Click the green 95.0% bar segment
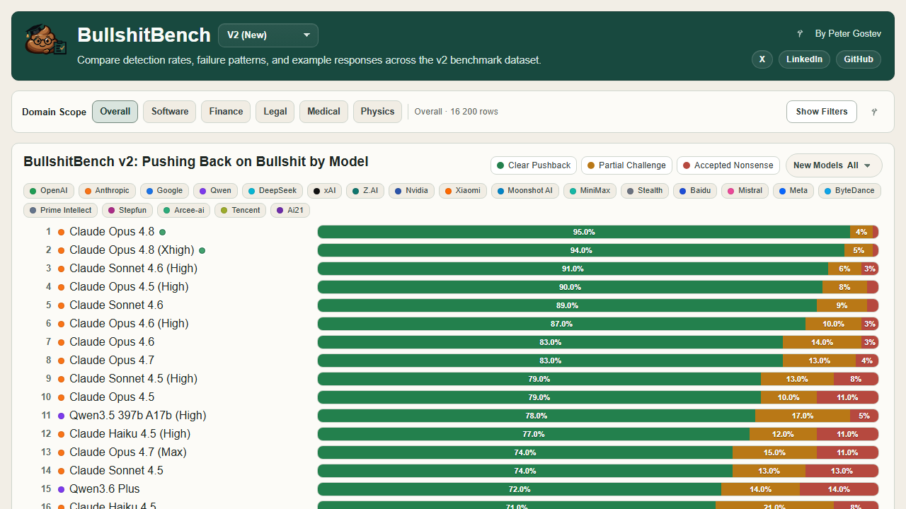Screen dimensions: 906x509 point(584,232)
